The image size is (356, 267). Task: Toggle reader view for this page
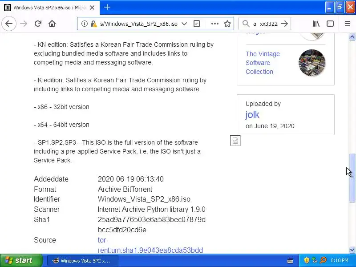[197, 24]
